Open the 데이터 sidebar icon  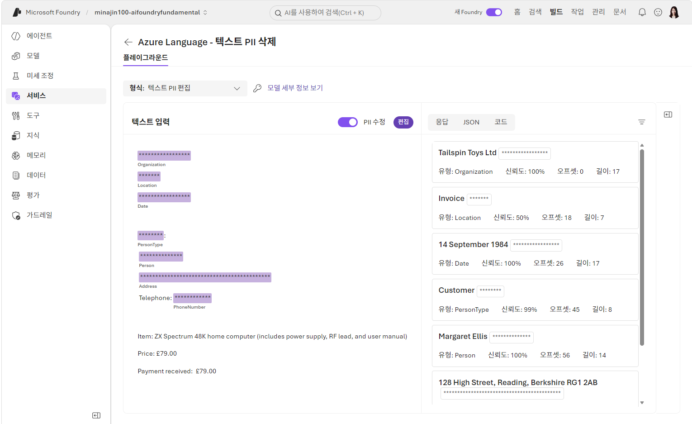tap(16, 175)
